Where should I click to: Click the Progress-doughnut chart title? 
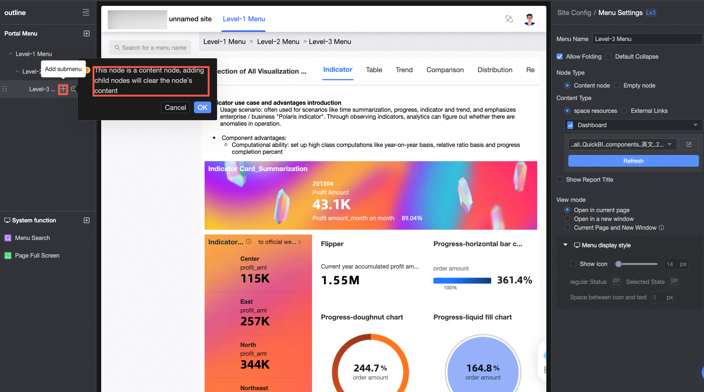pos(362,317)
